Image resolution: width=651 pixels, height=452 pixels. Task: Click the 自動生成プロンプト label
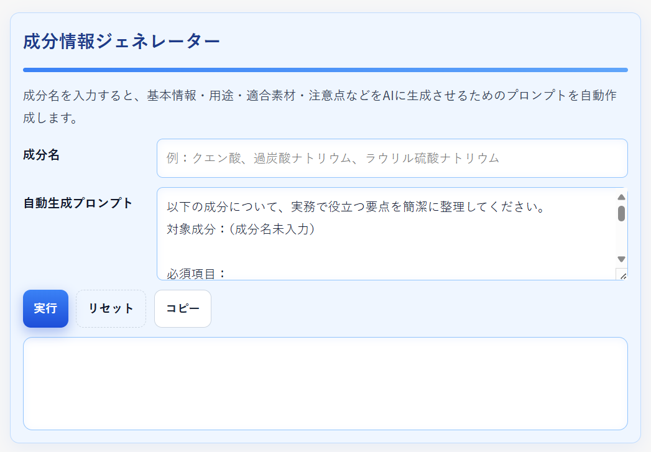[78, 203]
